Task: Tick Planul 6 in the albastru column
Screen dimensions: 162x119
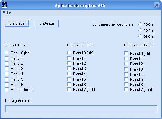Action: click(x=126, y=85)
